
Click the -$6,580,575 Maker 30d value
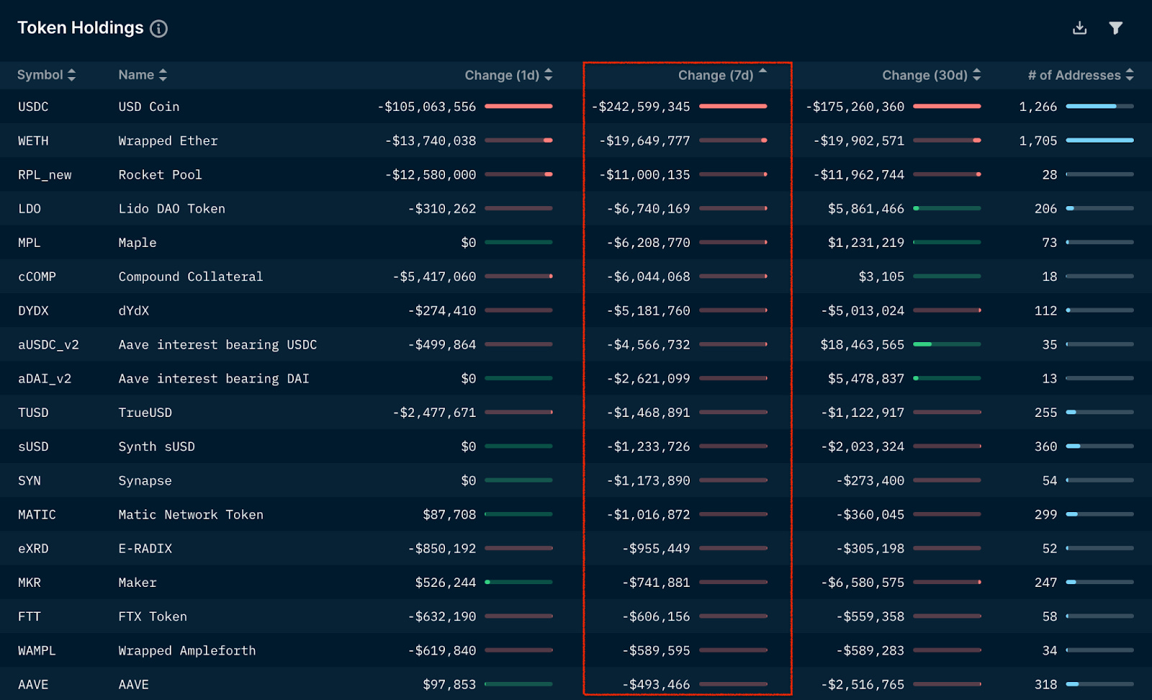coord(863,583)
